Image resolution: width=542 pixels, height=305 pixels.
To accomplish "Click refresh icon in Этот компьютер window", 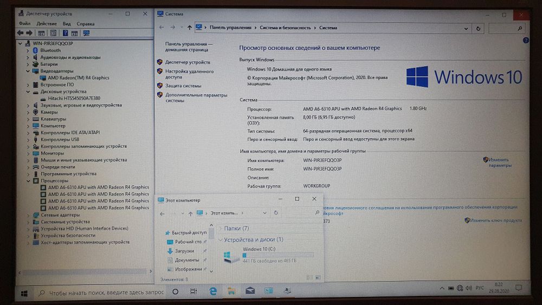I will [x=276, y=213].
